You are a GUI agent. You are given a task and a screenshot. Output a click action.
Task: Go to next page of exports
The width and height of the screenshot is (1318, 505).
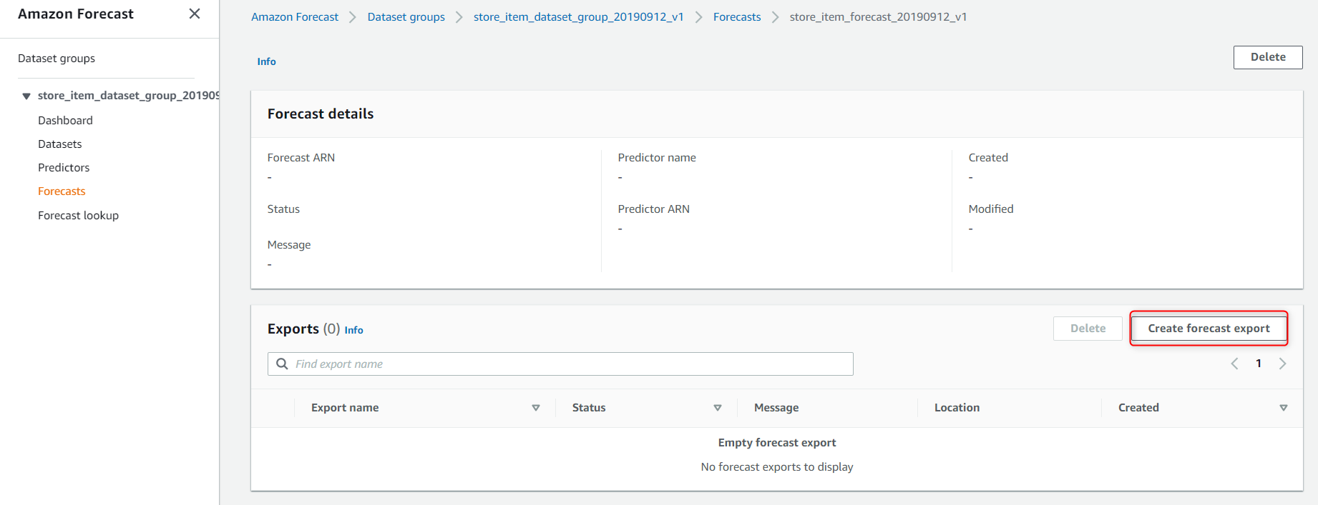(x=1283, y=364)
